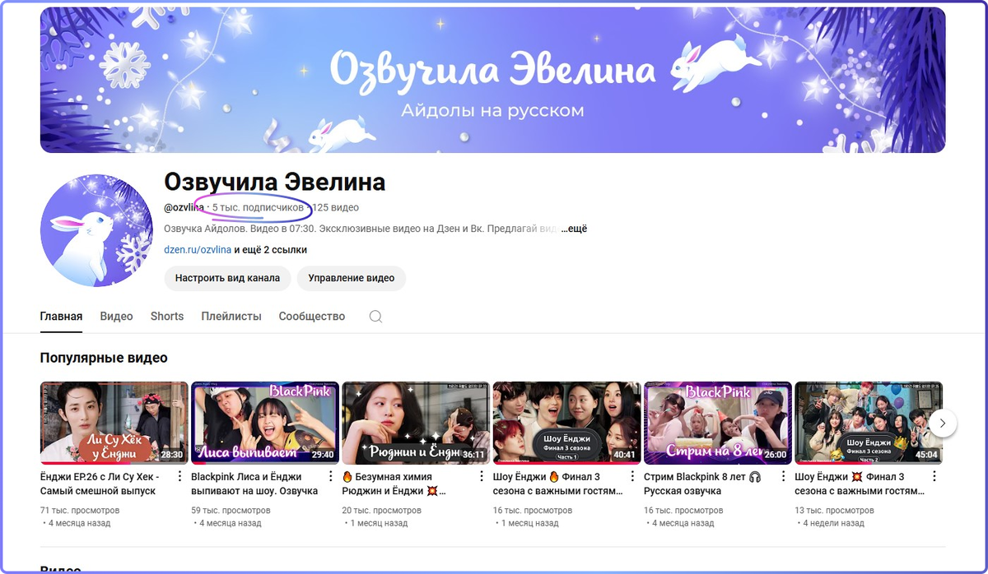The height and width of the screenshot is (574, 988).
Task: Open the dzen.ru/ozvlina link
Action: tap(200, 249)
